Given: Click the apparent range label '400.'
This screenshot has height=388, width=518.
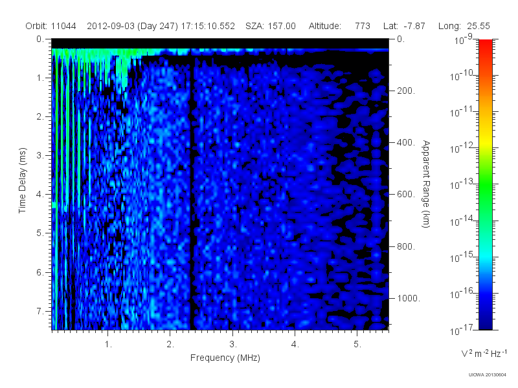Looking at the screenshot, I should coord(406,142).
